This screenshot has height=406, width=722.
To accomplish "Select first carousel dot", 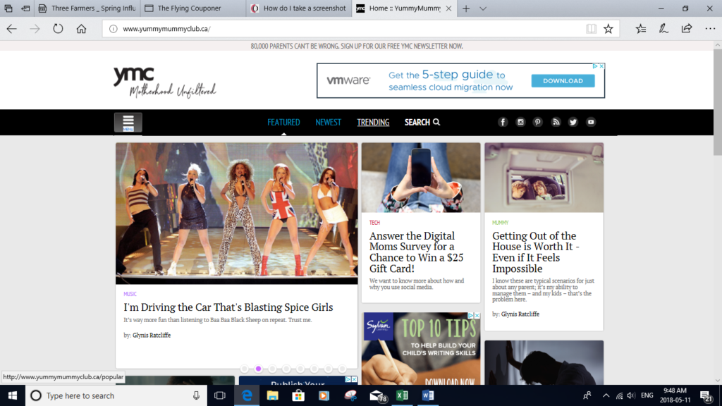I will coord(245,369).
